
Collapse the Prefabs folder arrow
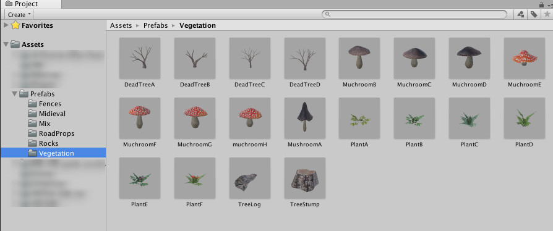[x=14, y=94]
